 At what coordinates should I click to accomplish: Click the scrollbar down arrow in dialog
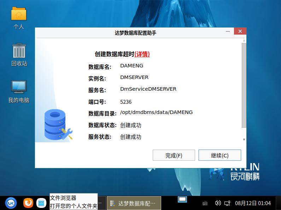tap(244, 139)
